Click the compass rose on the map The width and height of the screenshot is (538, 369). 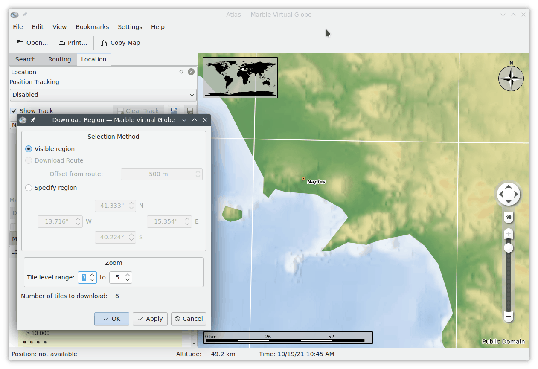(x=511, y=78)
